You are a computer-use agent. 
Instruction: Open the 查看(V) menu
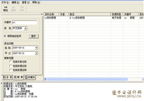tap(26, 2)
